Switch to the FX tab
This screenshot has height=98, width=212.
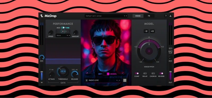(149, 16)
